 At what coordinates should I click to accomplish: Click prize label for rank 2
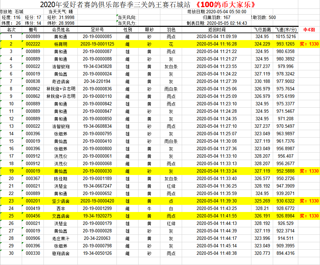tap(309, 44)
